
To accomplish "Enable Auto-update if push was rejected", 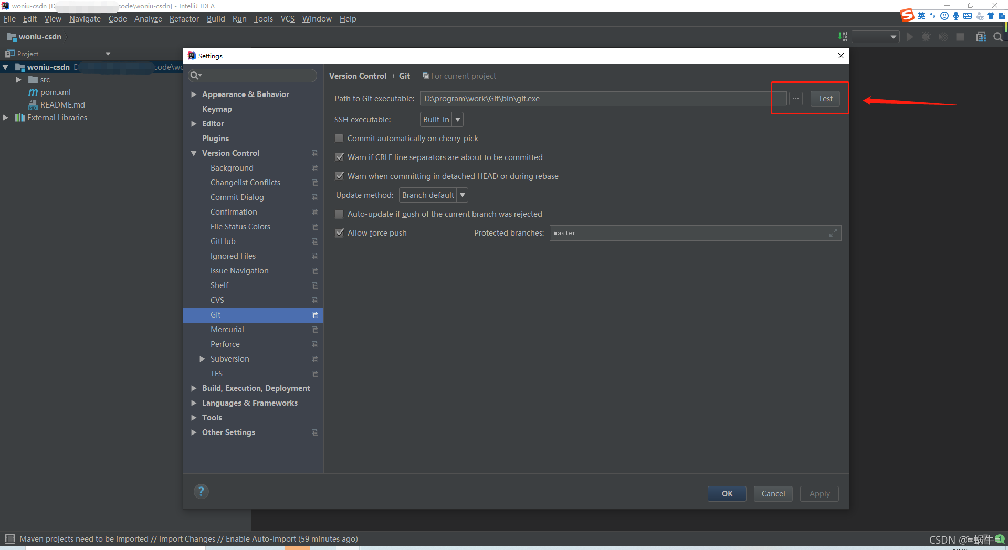I will click(x=339, y=214).
